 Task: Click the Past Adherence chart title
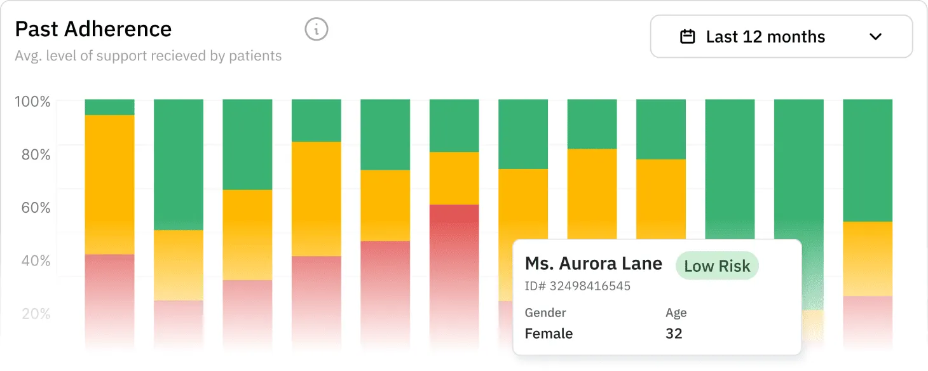(93, 29)
